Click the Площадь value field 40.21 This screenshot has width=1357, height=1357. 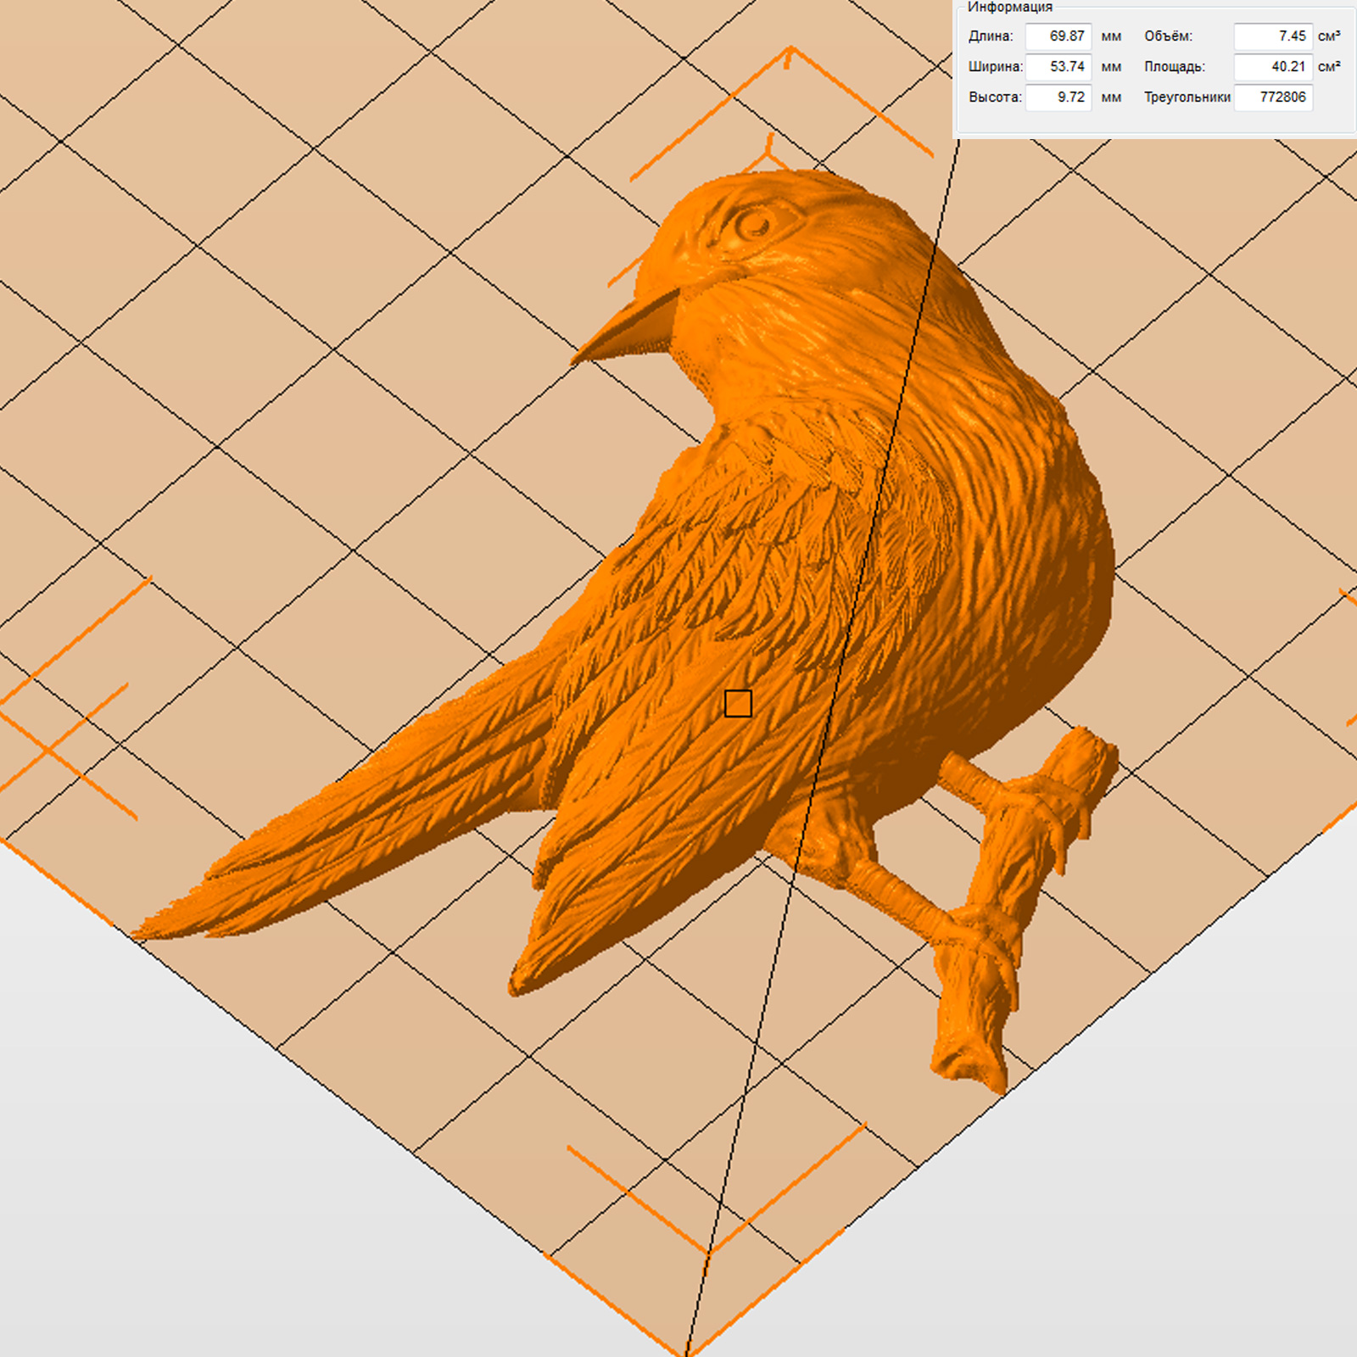1272,67
